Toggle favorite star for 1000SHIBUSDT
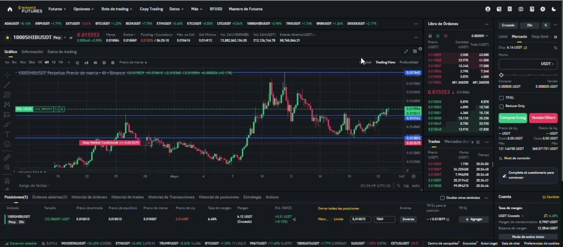The width and height of the screenshot is (563, 247). pyautogui.click(x=7, y=38)
